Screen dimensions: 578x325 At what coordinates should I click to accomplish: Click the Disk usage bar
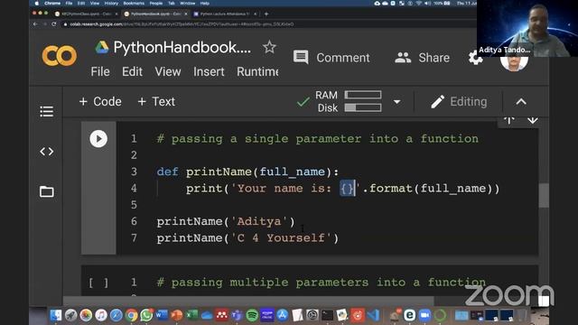tap(363, 107)
